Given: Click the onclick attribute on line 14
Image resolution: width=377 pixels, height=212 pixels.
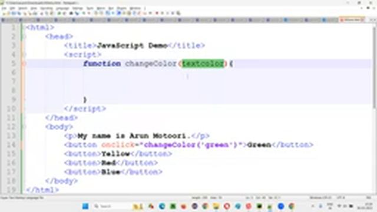Looking at the screenshot, I should tap(118, 145).
